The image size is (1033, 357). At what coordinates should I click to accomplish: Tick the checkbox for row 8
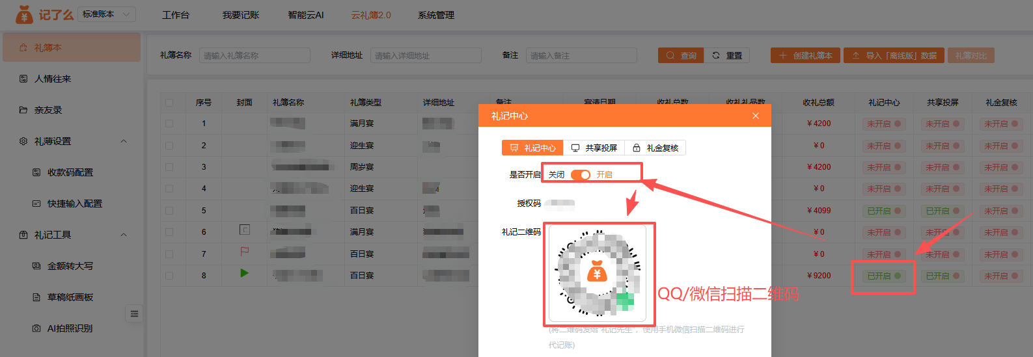(x=169, y=276)
